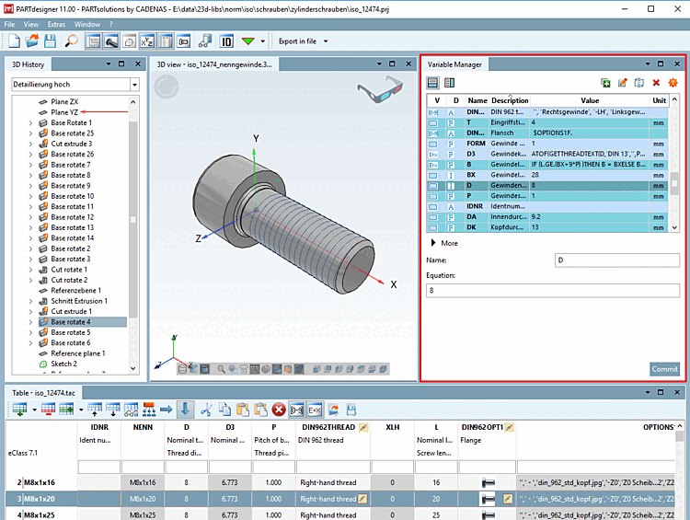Image resolution: width=690 pixels, height=520 pixels.
Task: Click the scissors cut icon in table toolbar
Action: [206, 409]
